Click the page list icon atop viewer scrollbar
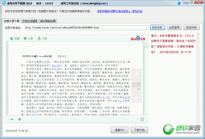 tap(146, 46)
